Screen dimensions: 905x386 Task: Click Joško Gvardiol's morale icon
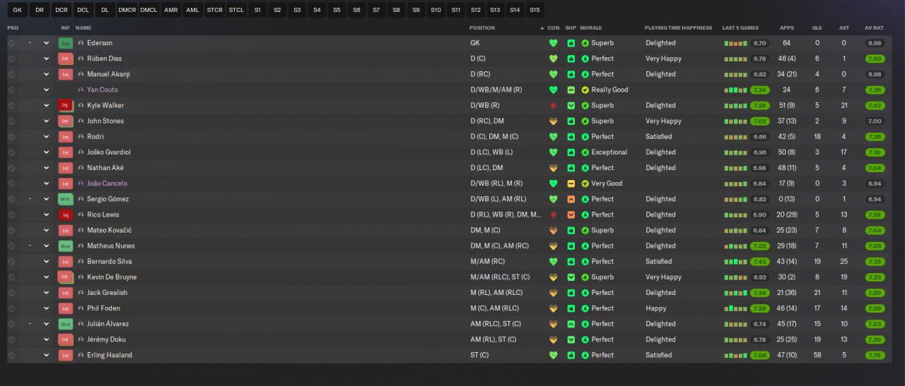[x=585, y=152]
